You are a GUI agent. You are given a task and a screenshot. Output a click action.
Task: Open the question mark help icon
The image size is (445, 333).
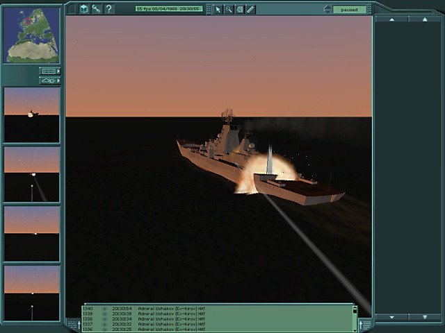point(109,9)
